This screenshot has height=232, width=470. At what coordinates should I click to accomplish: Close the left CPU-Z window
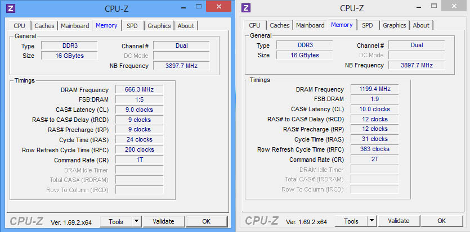coord(219,6)
